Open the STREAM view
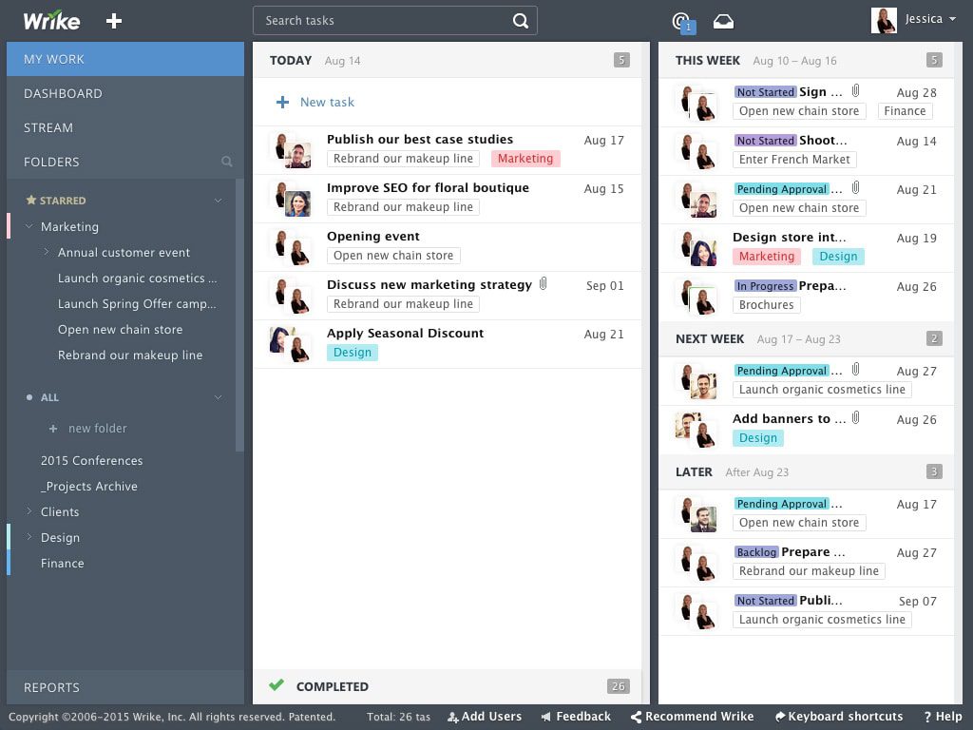Screen dimensions: 973x730 pyautogui.click(x=48, y=127)
